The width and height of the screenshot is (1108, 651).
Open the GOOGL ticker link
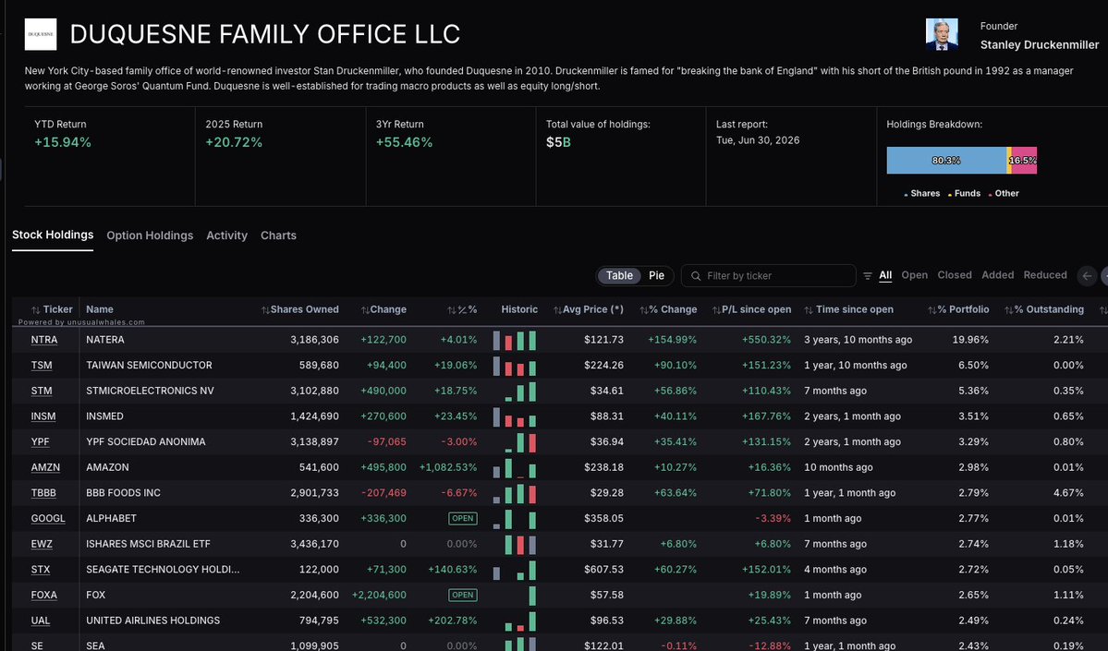click(x=47, y=519)
